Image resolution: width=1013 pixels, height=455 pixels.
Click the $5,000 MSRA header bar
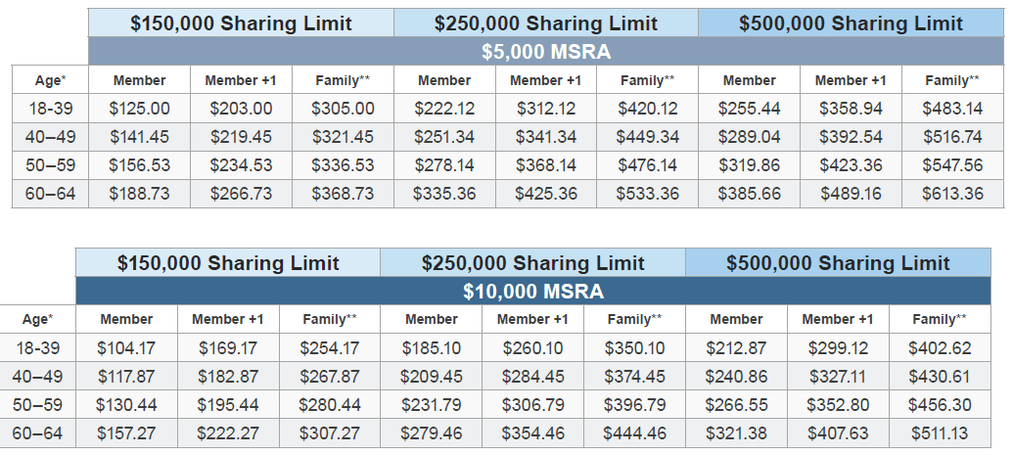coord(546,51)
